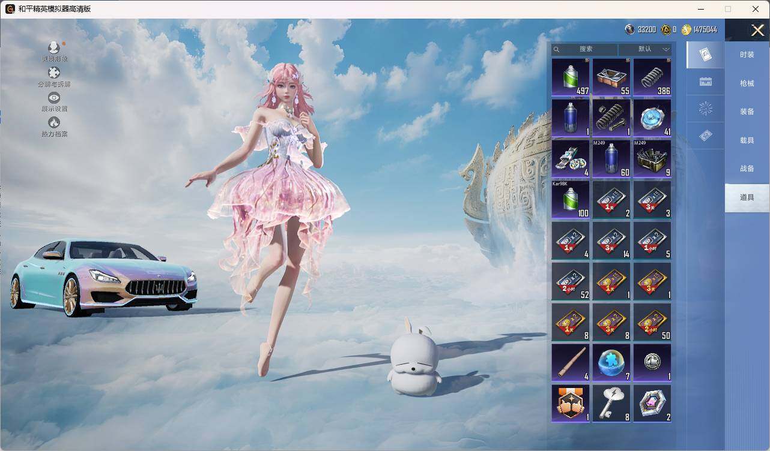This screenshot has height=451, width=770.
Task: Open 展示设置 display settings eye icon
Action: point(54,98)
